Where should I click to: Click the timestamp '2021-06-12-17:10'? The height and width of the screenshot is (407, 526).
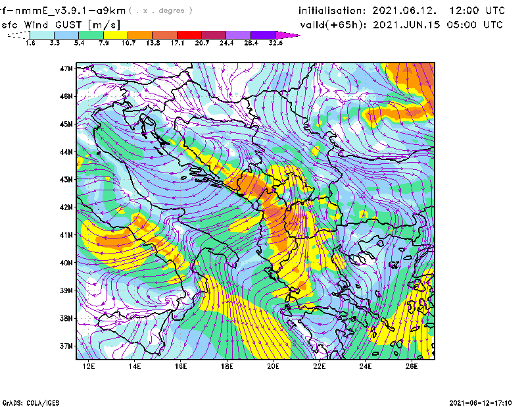tap(481, 403)
